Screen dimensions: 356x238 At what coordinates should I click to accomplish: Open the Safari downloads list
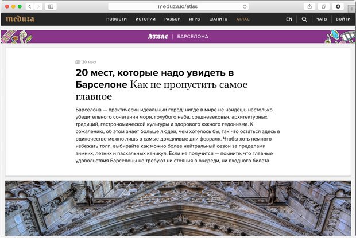click(x=338, y=6)
